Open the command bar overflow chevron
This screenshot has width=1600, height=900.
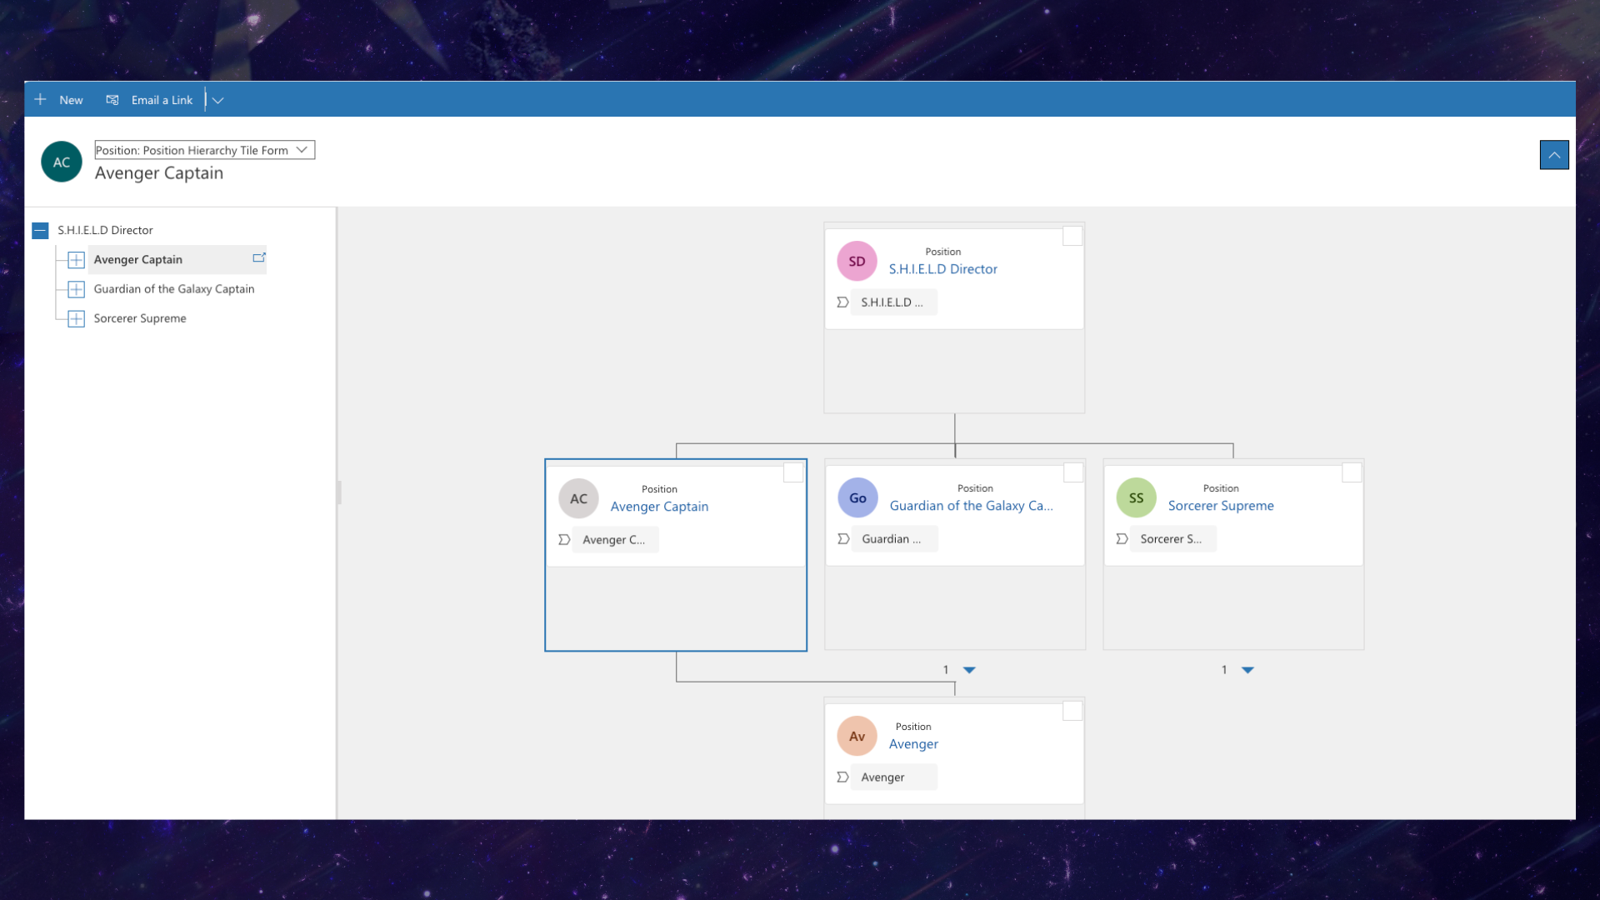tap(217, 100)
